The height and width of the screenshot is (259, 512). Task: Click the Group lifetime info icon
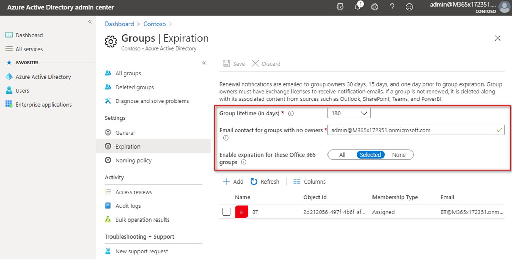click(291, 113)
